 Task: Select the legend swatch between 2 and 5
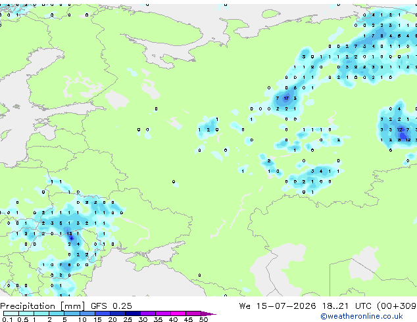pyautogui.click(x=57, y=313)
